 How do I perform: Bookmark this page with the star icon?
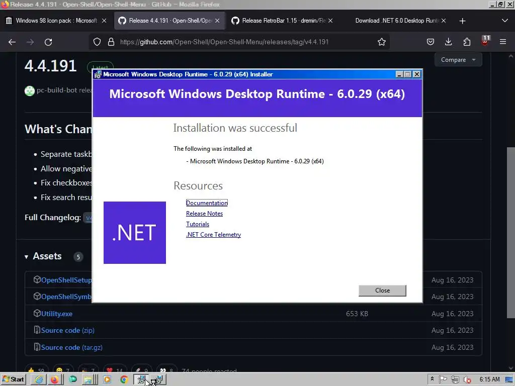click(381, 42)
